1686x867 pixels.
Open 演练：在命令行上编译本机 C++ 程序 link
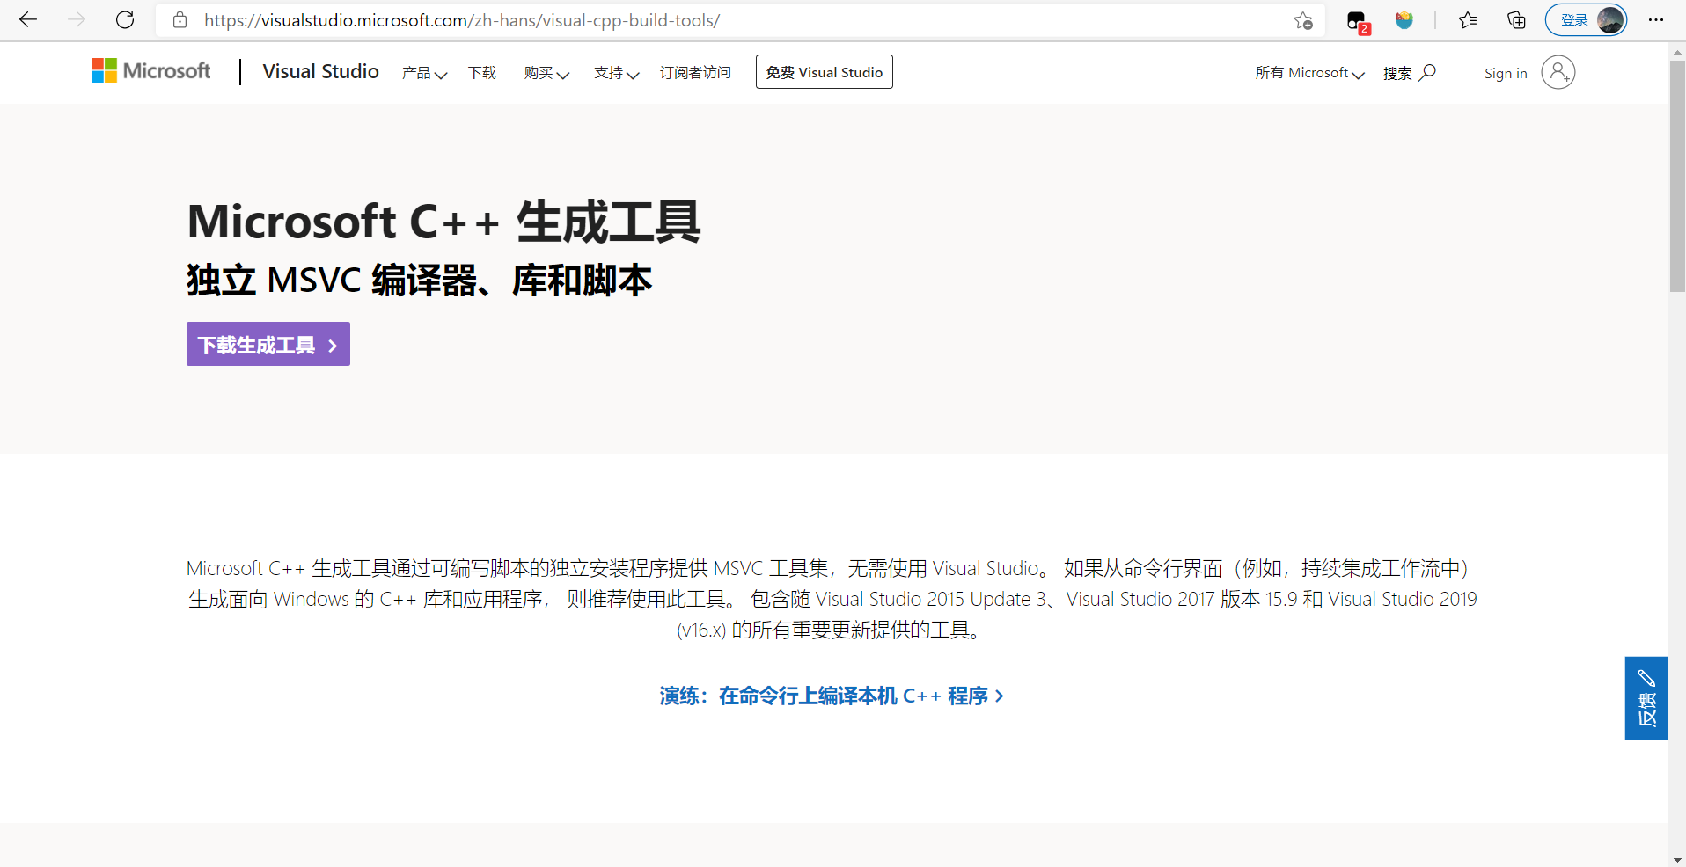pyautogui.click(x=832, y=696)
